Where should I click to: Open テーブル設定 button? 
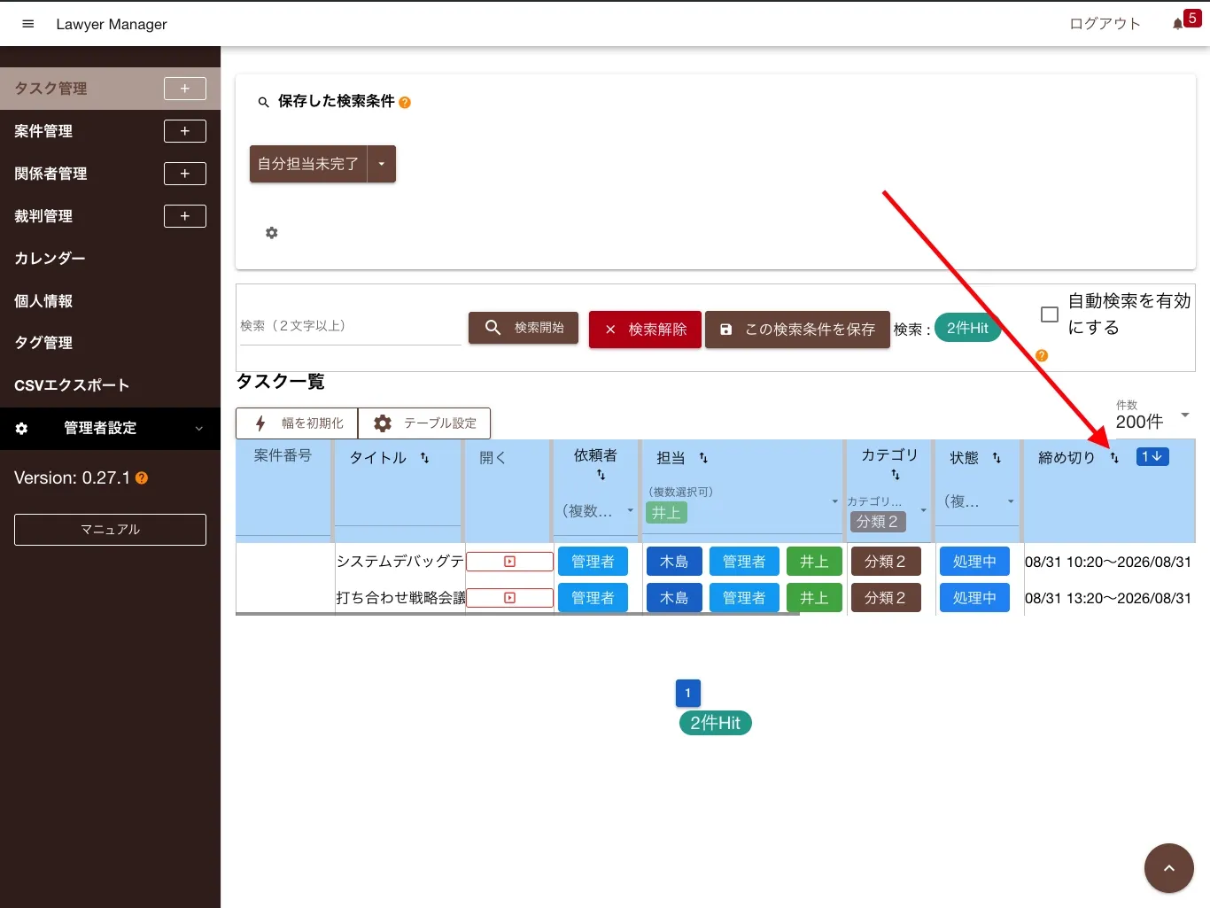pyautogui.click(x=424, y=423)
